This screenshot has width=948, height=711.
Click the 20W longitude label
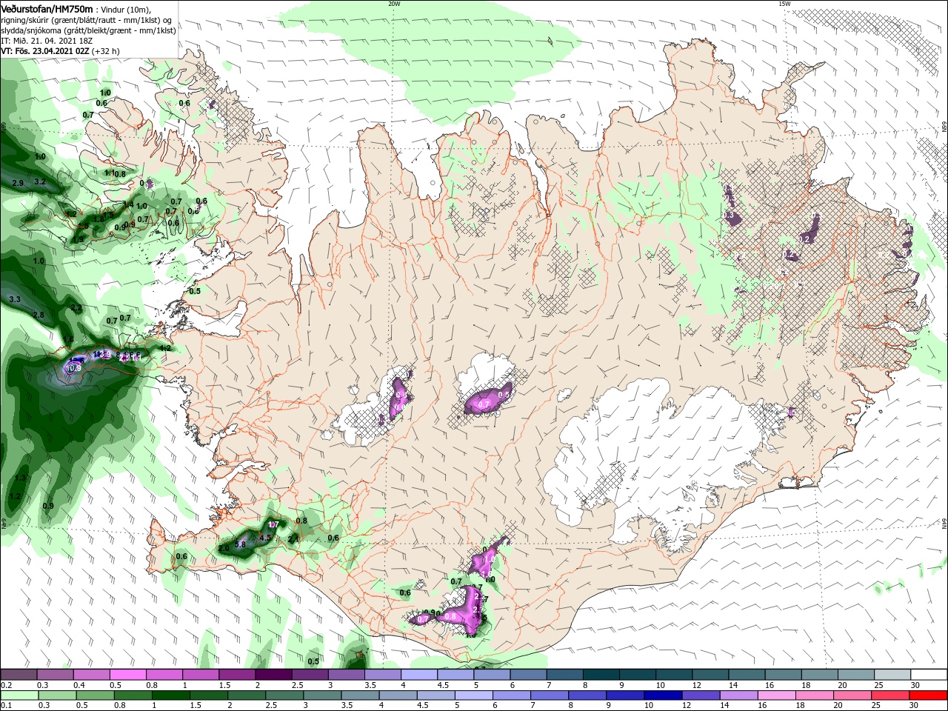coord(394,4)
